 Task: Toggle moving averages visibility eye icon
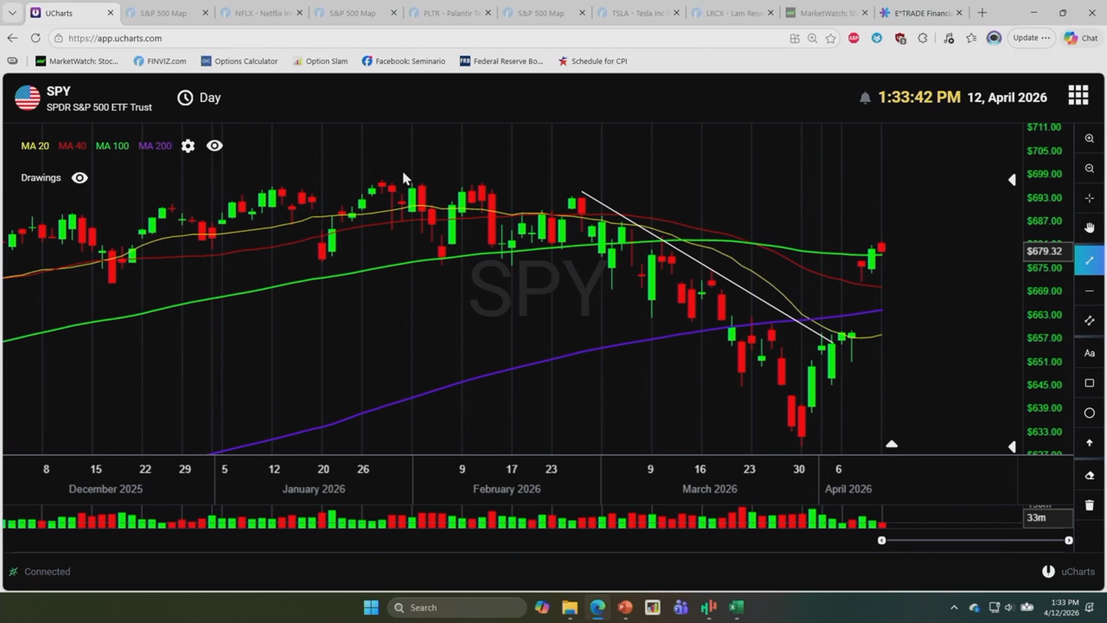tap(214, 146)
